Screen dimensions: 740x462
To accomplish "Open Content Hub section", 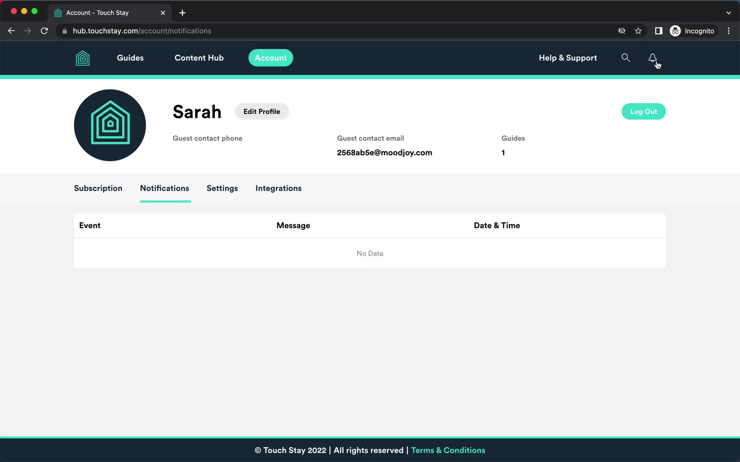I will click(x=199, y=58).
